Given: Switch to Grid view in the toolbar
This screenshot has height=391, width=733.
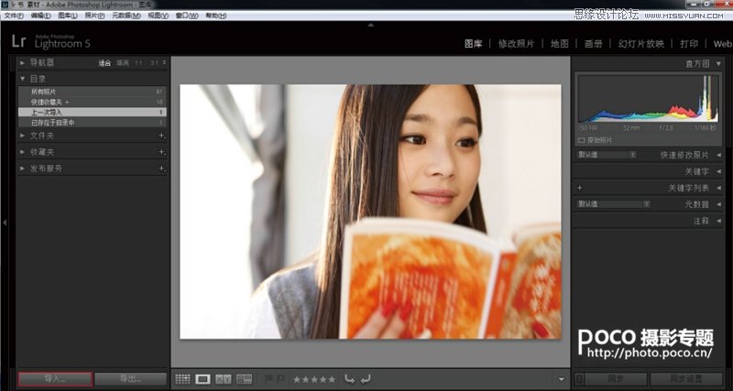Looking at the screenshot, I should coord(182,379).
